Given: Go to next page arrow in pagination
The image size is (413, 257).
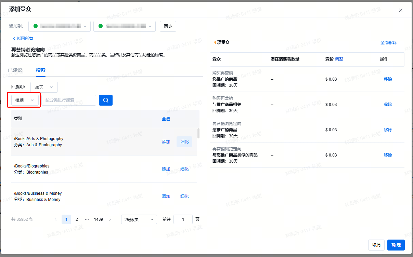Looking at the screenshot, I should coord(110,219).
